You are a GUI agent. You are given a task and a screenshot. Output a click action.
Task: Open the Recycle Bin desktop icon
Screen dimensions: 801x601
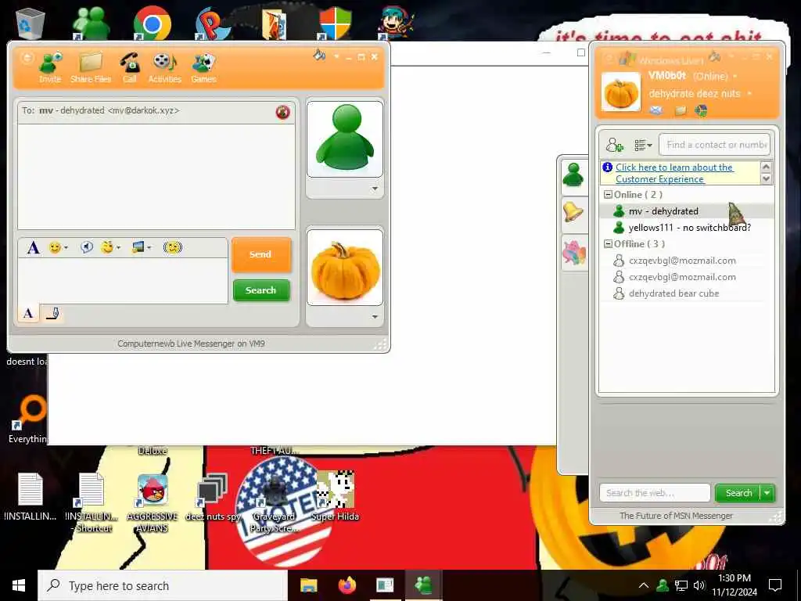(31, 23)
